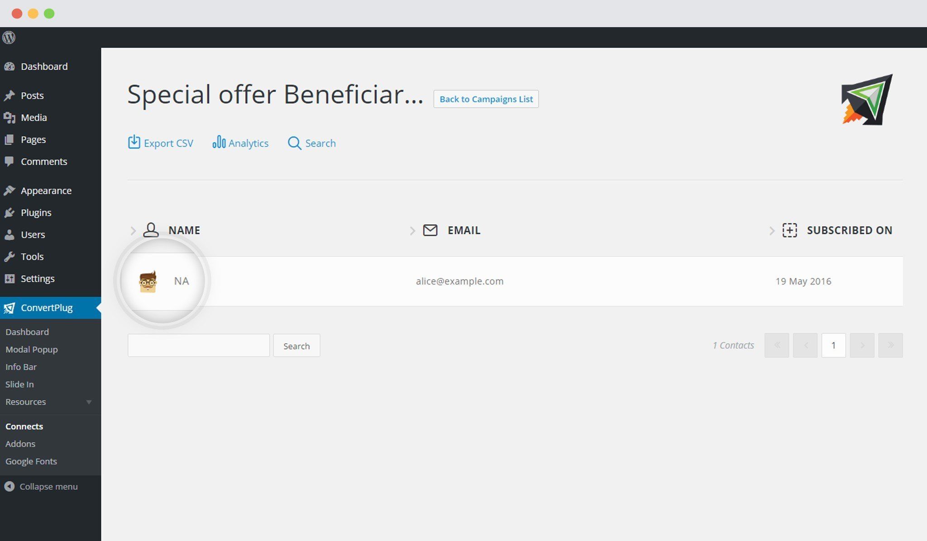Click Back to Campaigns List button
927x541 pixels.
point(486,99)
